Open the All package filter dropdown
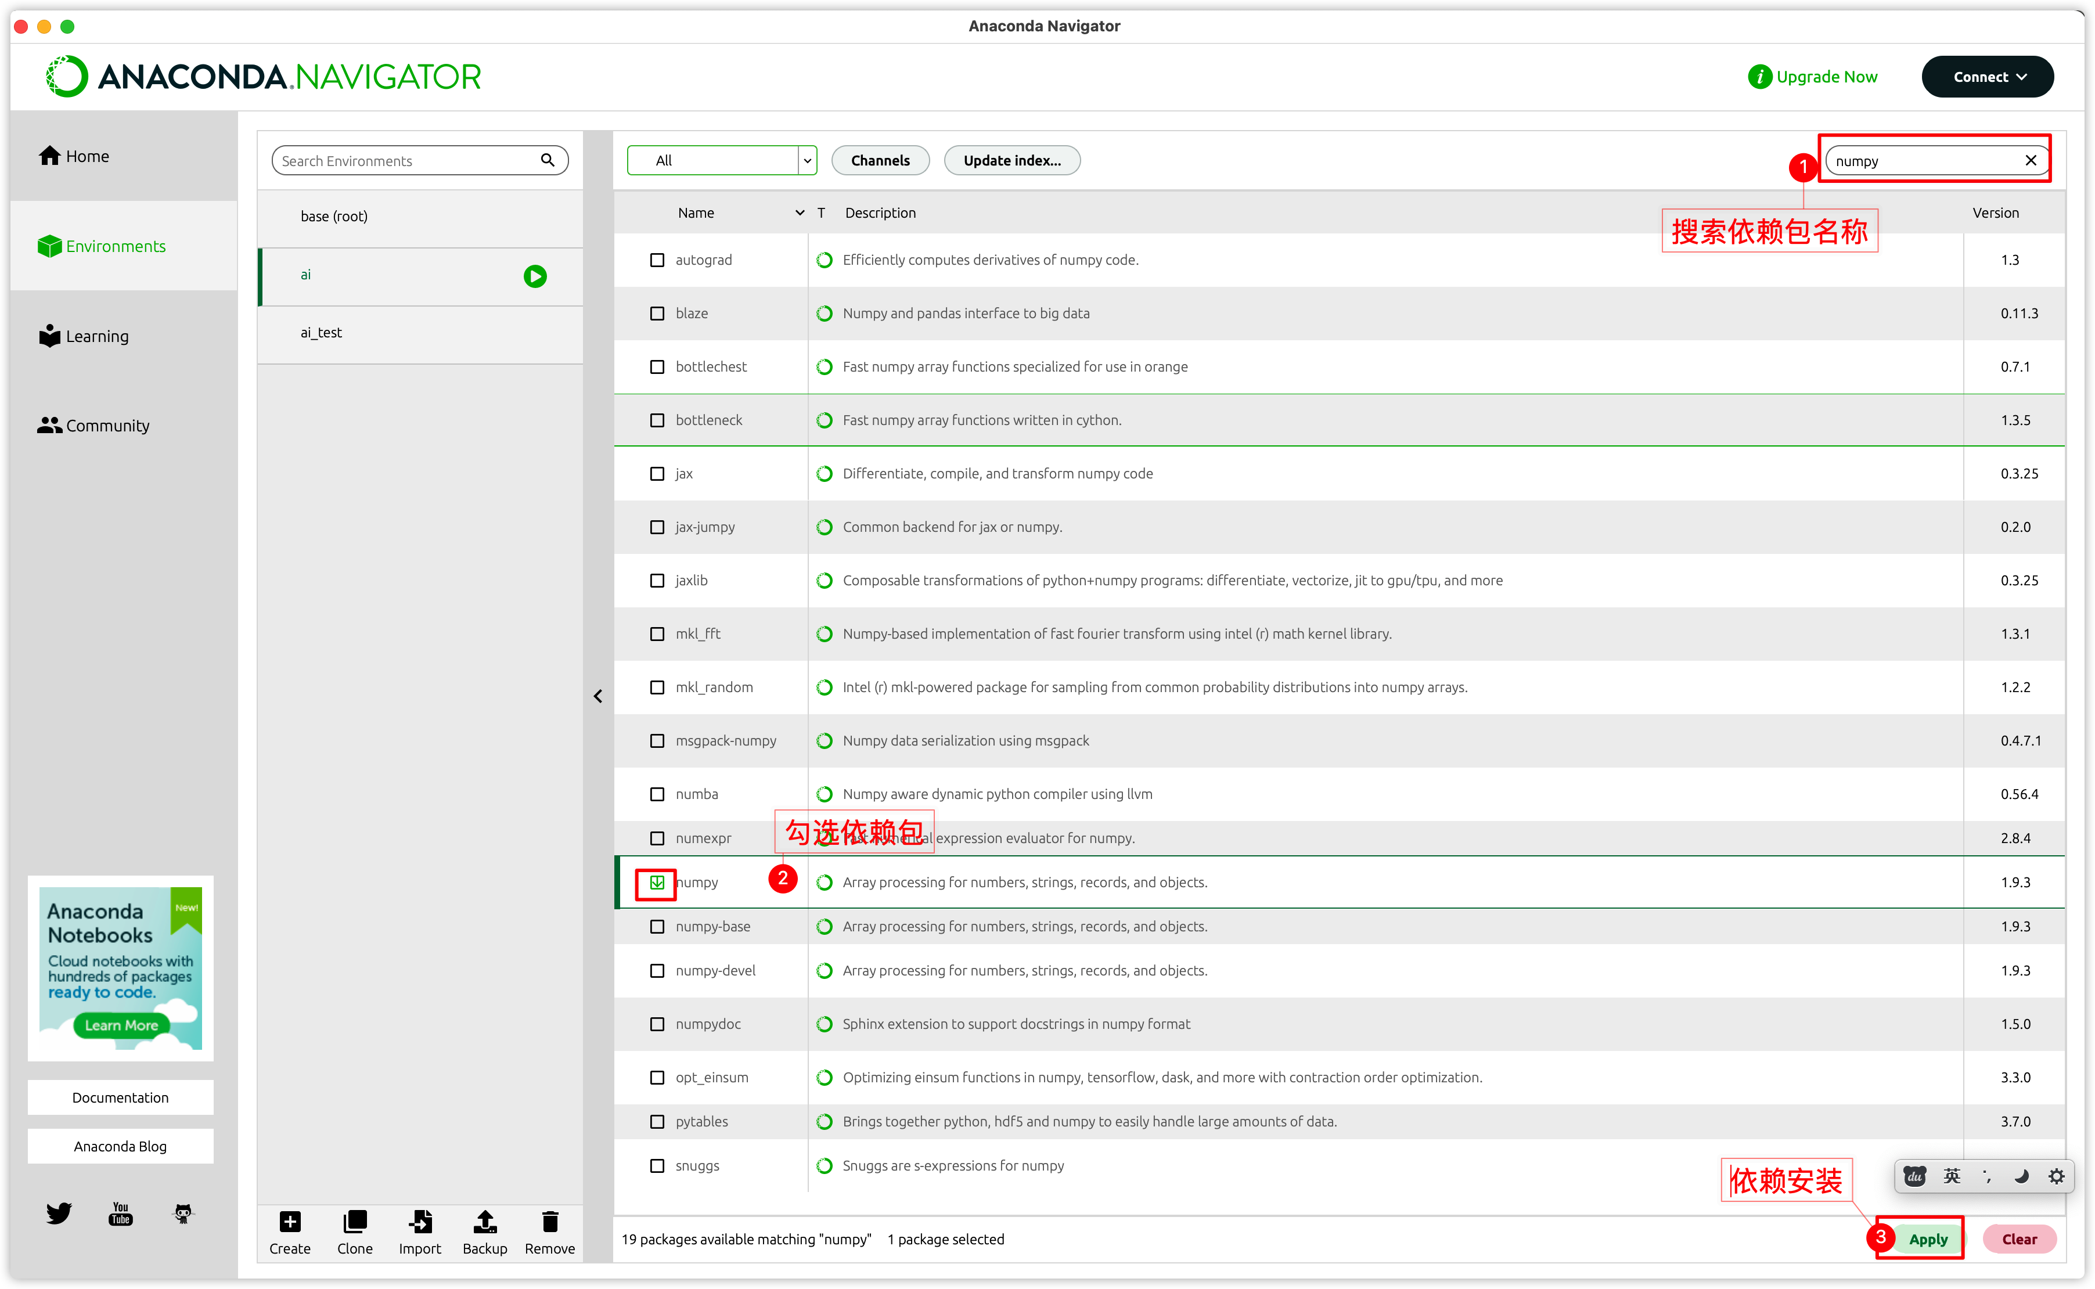Screen dimensions: 2095x1289 [x=721, y=160]
